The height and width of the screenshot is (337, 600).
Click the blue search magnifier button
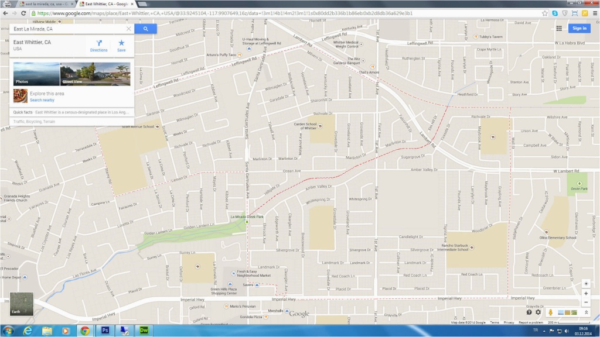[145, 28]
